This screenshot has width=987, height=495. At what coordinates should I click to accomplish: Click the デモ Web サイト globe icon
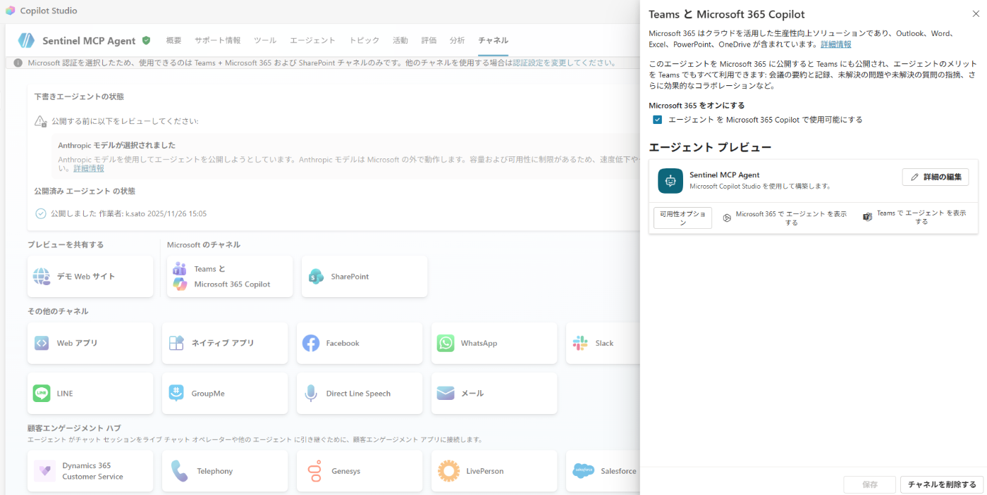pyautogui.click(x=42, y=276)
